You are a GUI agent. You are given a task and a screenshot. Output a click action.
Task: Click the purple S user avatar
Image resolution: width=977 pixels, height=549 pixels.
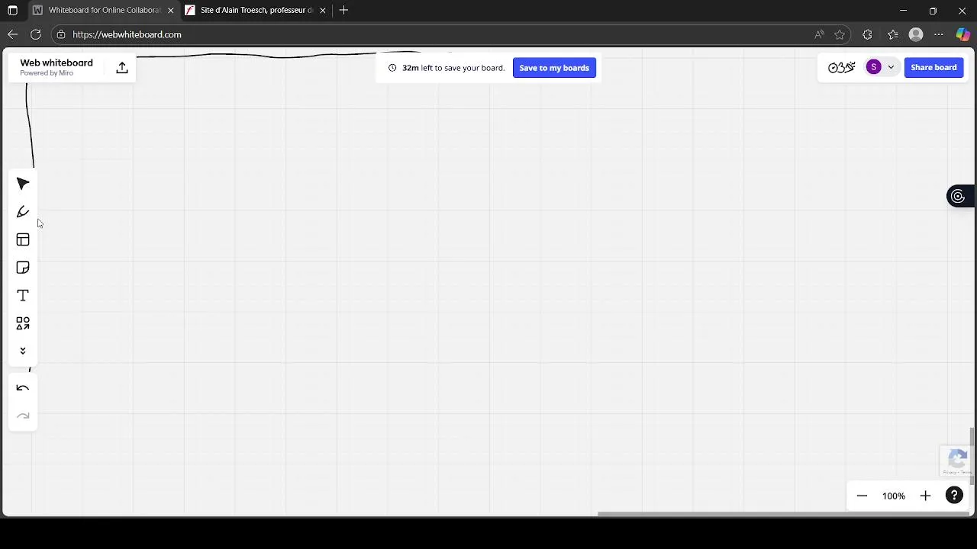tap(874, 67)
